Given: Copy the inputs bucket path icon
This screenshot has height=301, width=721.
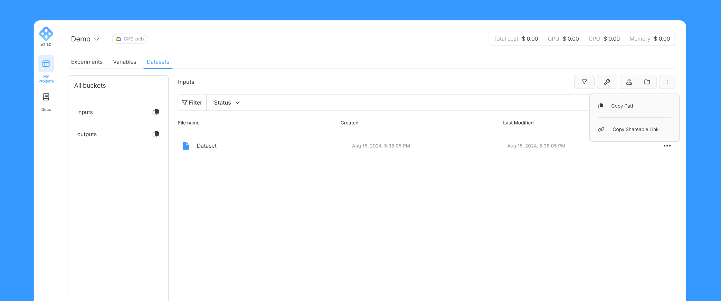Looking at the screenshot, I should click(156, 112).
